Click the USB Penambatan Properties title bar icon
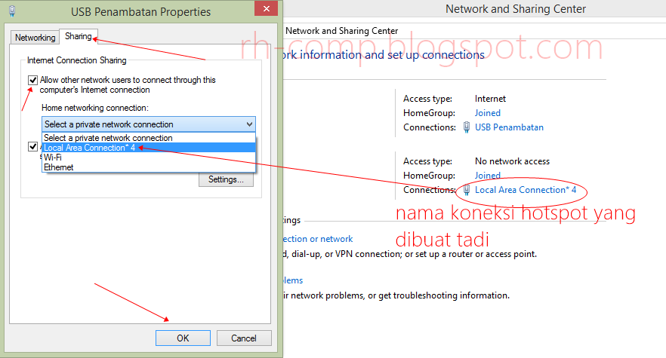This screenshot has width=666, height=358. coord(12,12)
